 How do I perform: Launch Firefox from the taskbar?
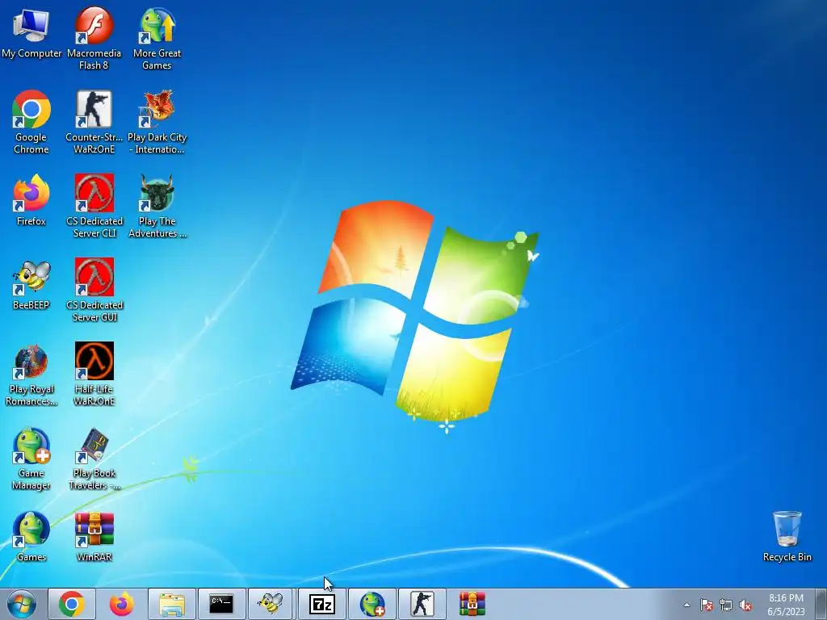(121, 604)
